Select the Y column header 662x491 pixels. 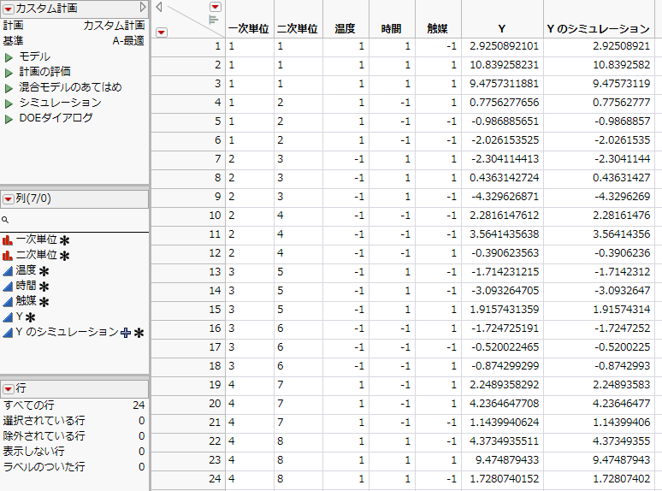pyautogui.click(x=501, y=29)
